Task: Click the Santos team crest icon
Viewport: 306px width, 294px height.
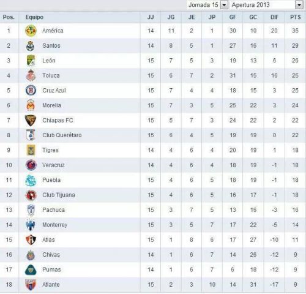Action: [x=31, y=46]
